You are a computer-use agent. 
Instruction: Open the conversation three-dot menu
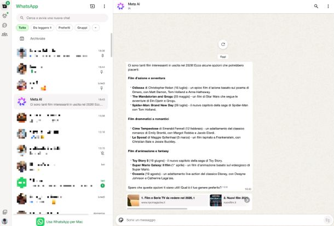(x=328, y=7)
